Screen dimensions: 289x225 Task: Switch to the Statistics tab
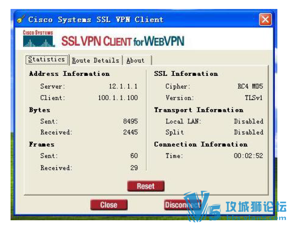pos(47,60)
